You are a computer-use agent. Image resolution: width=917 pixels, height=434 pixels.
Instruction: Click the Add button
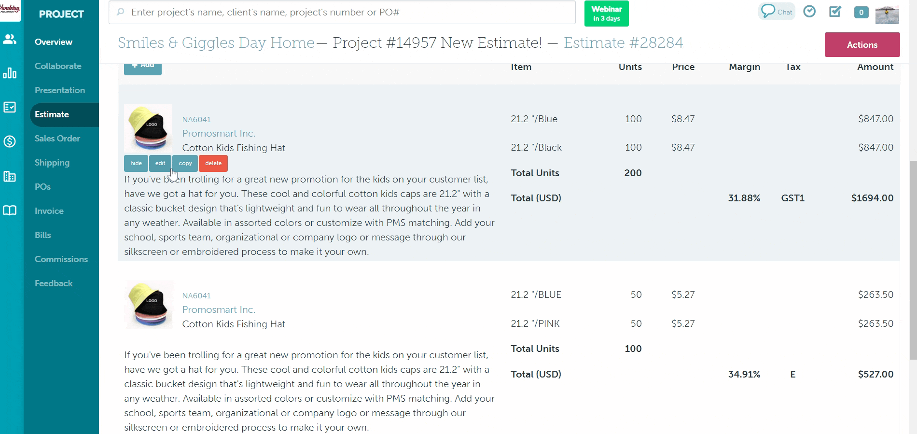[x=143, y=68]
